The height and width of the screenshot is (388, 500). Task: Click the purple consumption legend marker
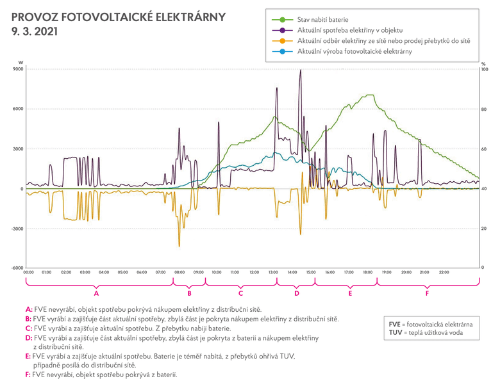pos(283,29)
